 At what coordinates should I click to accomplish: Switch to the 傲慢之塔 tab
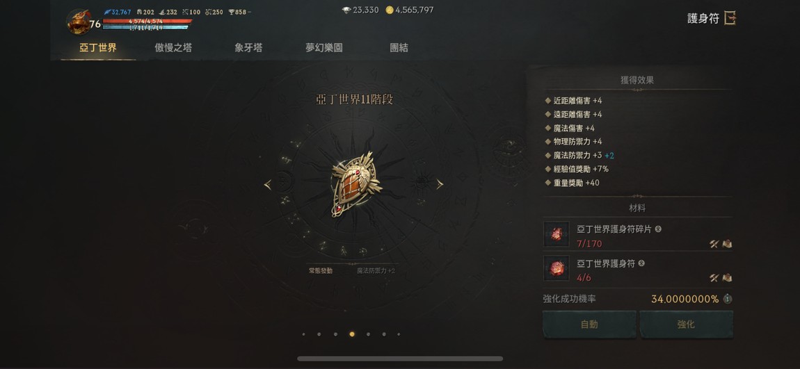click(173, 48)
